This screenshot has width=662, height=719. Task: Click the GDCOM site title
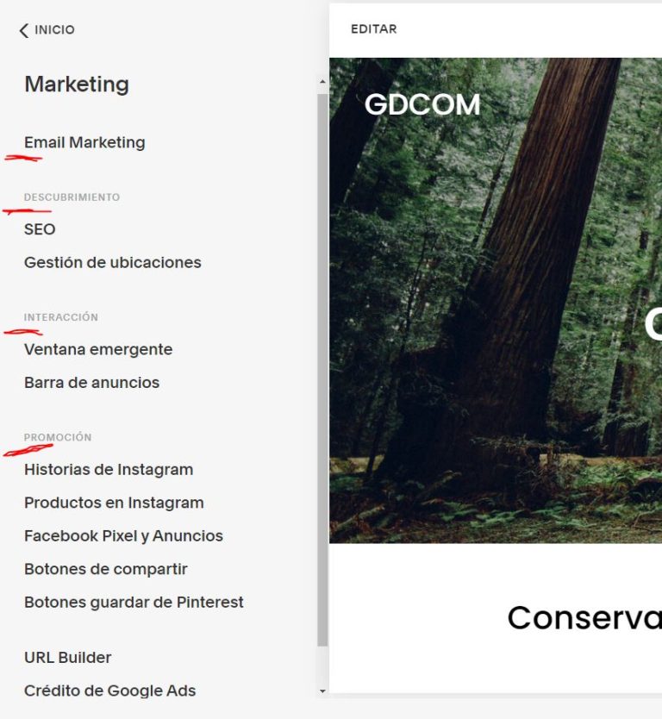click(x=422, y=104)
